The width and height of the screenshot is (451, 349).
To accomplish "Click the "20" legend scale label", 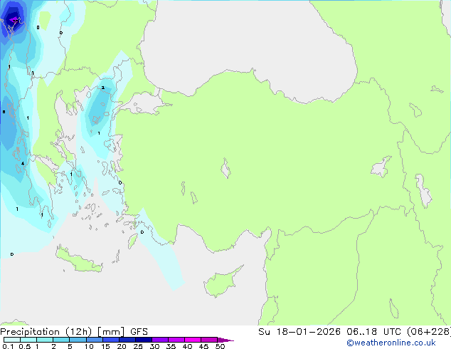I will (x=122, y=346).
